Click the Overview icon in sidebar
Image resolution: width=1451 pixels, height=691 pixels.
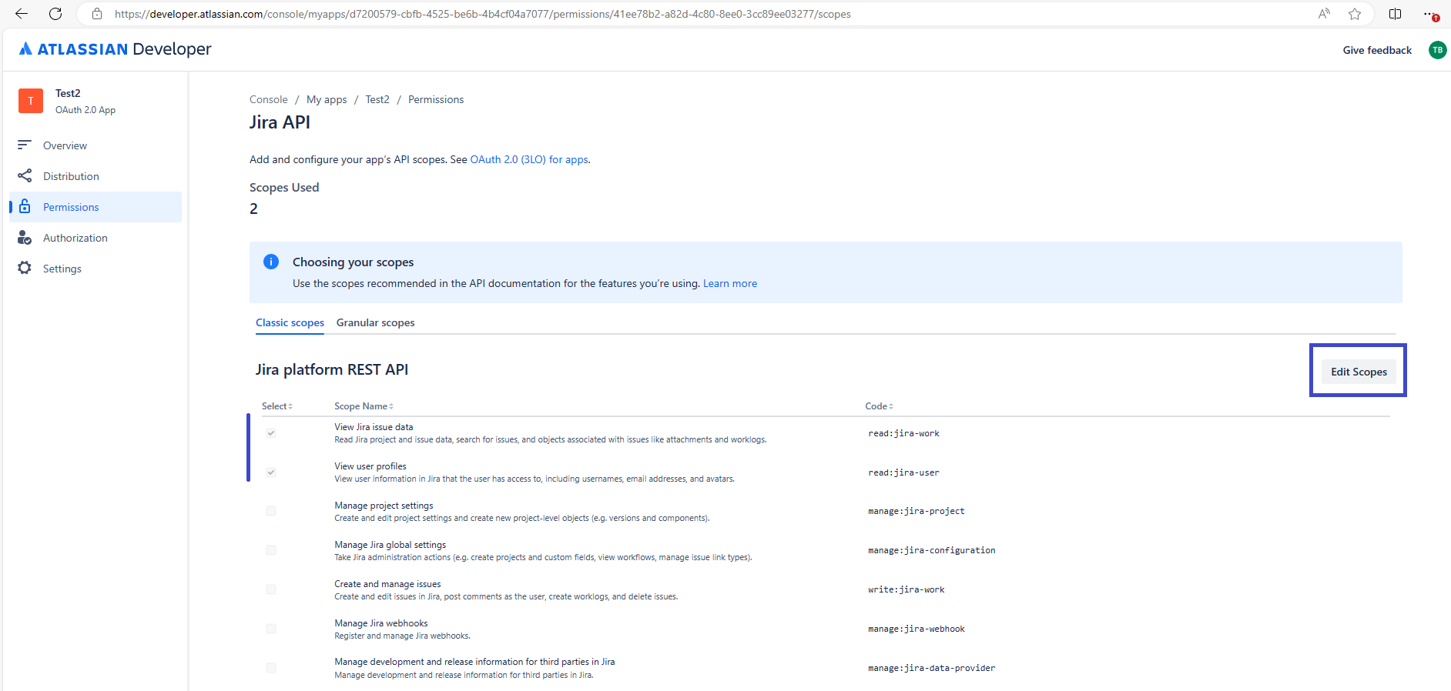pyautogui.click(x=25, y=145)
